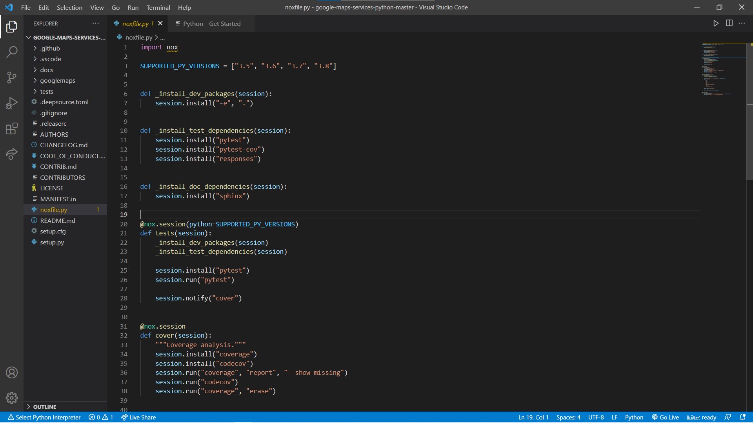Collapse the GOOGLE-MAPS-SERVICES root folder
Screen dimensions: 753x423
69,38
